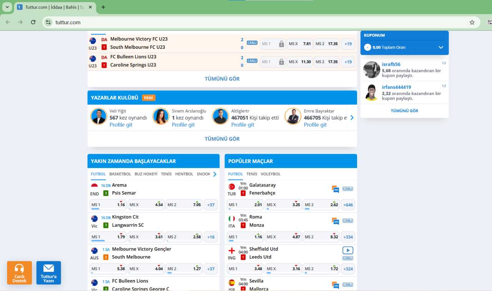The width and height of the screenshot is (492, 291).
Task: Click the locked MS 1 odds for FC Bulleen Lions U23
Action: pyautogui.click(x=273, y=62)
